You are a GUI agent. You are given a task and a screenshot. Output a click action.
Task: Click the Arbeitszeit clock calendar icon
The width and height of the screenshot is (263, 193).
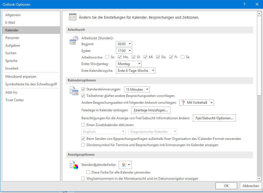pyautogui.click(x=74, y=40)
